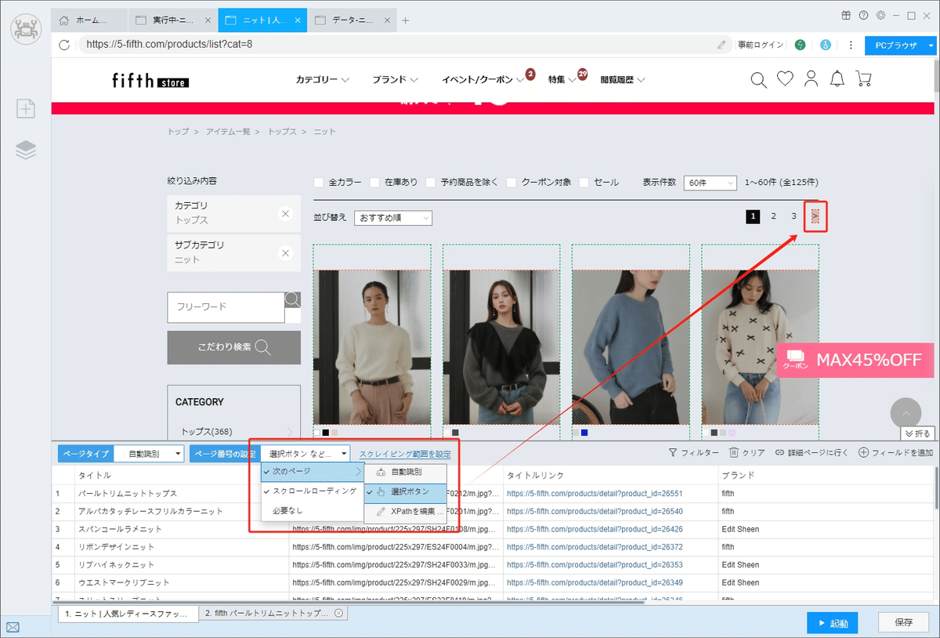Check the クーポン対象 checkbox
Screen dimensions: 940x638
(x=512, y=182)
